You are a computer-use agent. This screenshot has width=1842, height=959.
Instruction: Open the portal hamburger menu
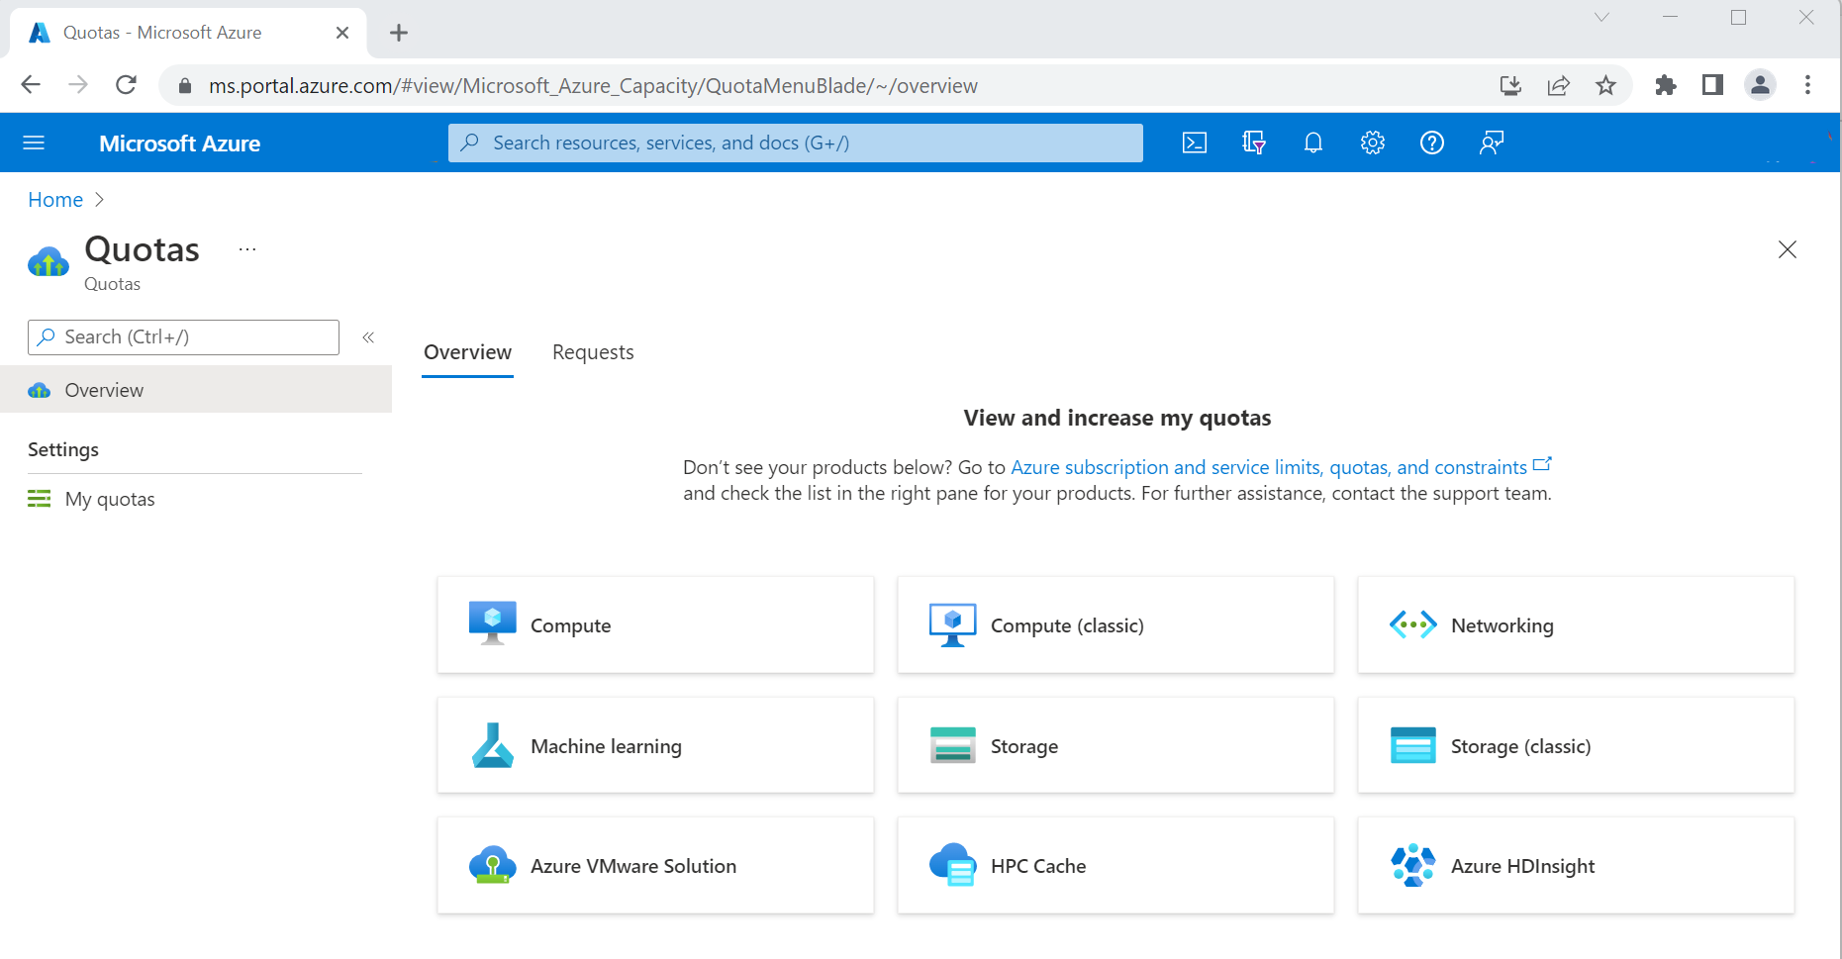(x=33, y=143)
